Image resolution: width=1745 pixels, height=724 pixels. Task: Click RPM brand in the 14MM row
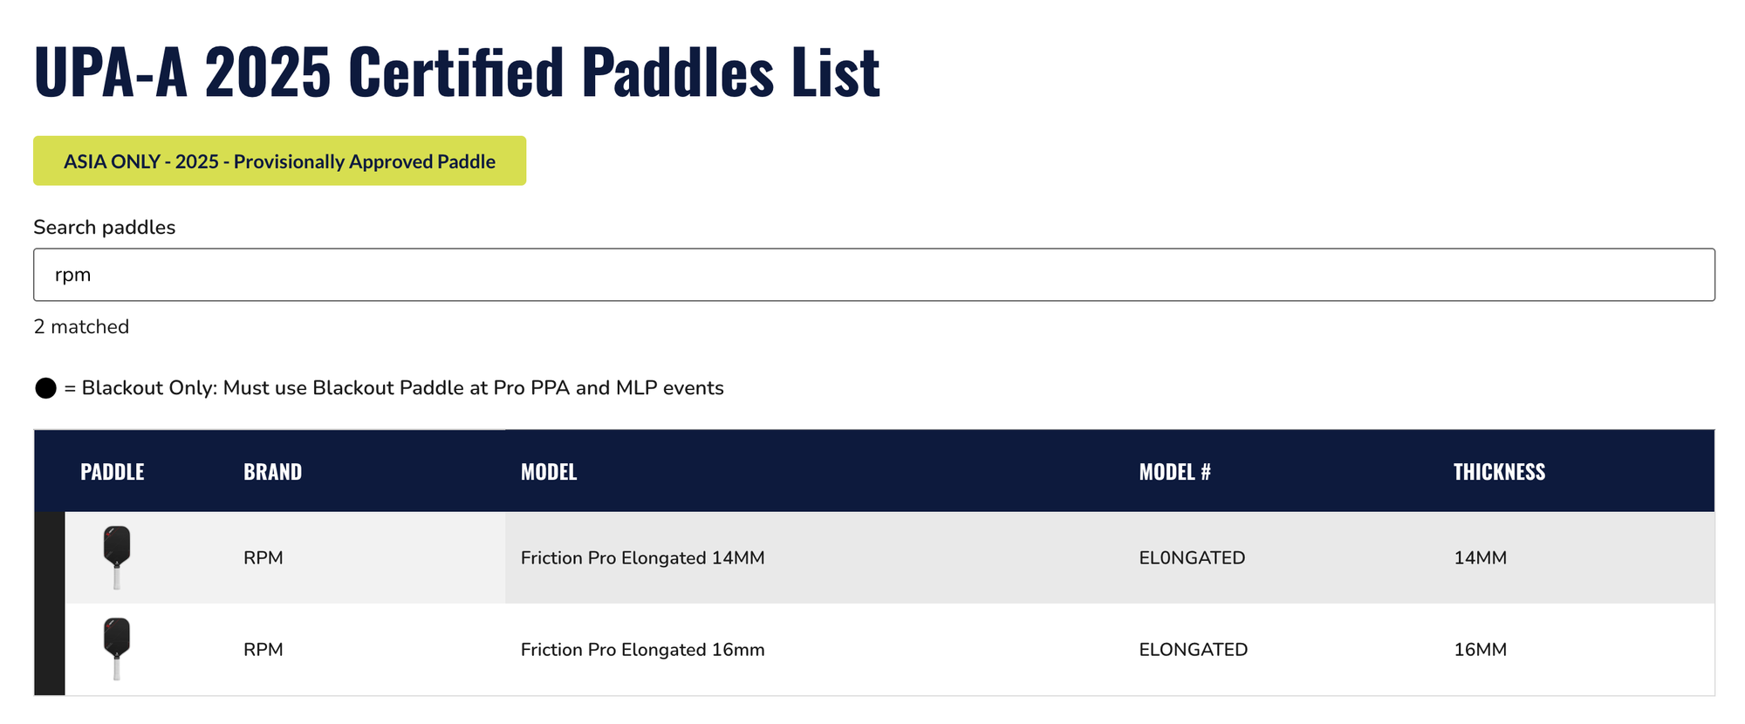tap(263, 558)
